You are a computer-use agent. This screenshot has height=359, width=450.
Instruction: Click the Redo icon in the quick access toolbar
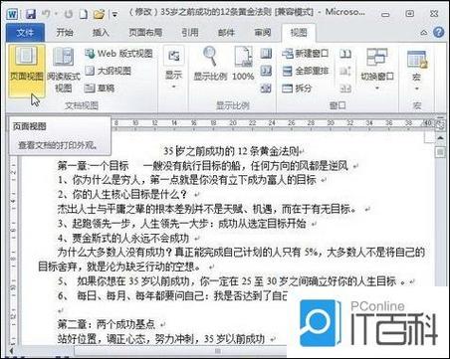pyautogui.click(x=69, y=14)
